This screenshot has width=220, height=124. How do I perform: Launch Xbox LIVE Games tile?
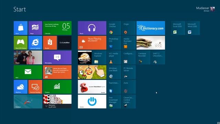21,43
